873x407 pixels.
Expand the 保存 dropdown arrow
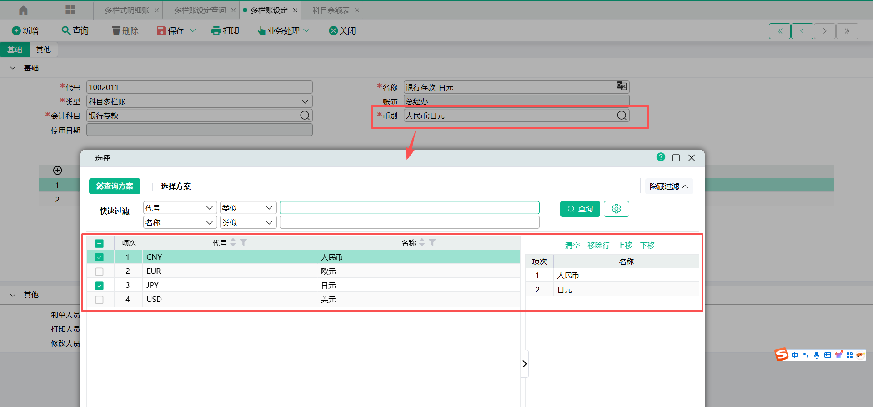(193, 30)
